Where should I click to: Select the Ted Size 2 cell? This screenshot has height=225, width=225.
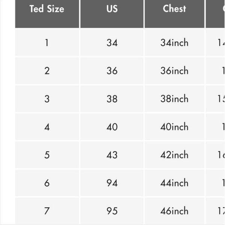click(47, 70)
